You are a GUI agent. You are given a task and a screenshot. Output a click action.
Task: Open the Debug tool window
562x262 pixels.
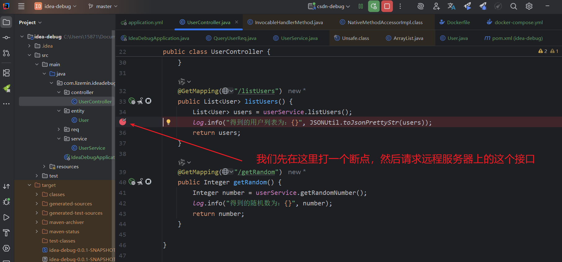[6, 202]
